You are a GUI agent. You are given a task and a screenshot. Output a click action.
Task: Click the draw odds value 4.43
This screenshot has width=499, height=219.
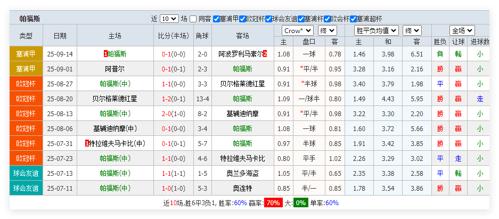388,99
